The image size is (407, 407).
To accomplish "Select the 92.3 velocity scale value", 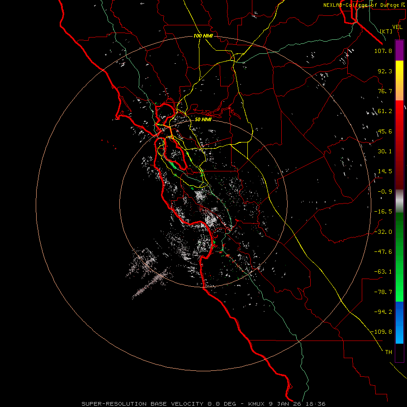I will click(x=385, y=71).
